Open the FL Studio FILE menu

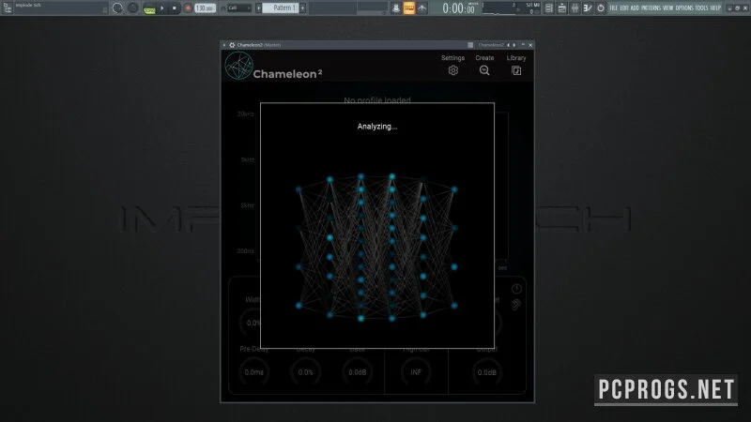614,8
